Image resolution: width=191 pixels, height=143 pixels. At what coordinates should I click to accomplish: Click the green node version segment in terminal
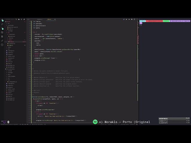[167, 21]
